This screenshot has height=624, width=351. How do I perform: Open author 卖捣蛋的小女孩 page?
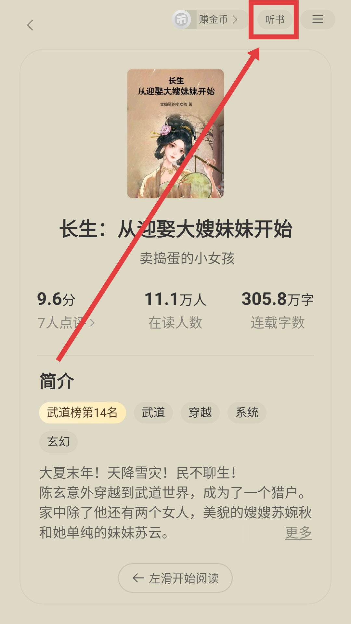coord(187,258)
